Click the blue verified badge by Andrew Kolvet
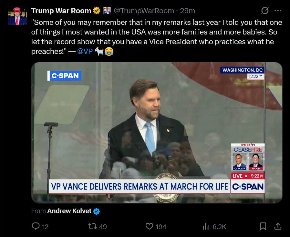The width and height of the screenshot is (290, 237). 97,211
